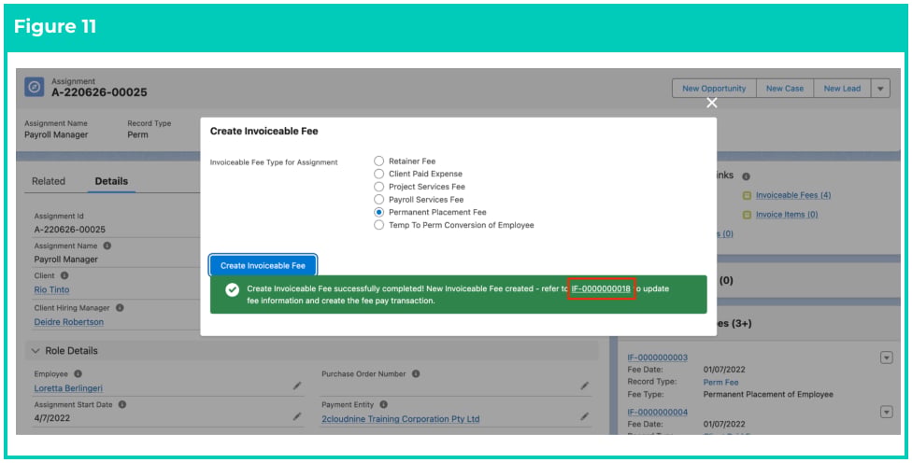The image size is (912, 463).
Task: Click the Permanent Placement of Employee fee type
Action: click(x=768, y=394)
